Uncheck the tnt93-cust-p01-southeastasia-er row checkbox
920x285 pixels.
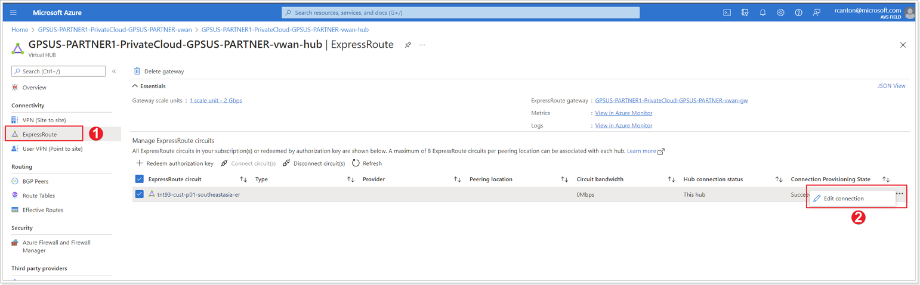click(x=140, y=194)
